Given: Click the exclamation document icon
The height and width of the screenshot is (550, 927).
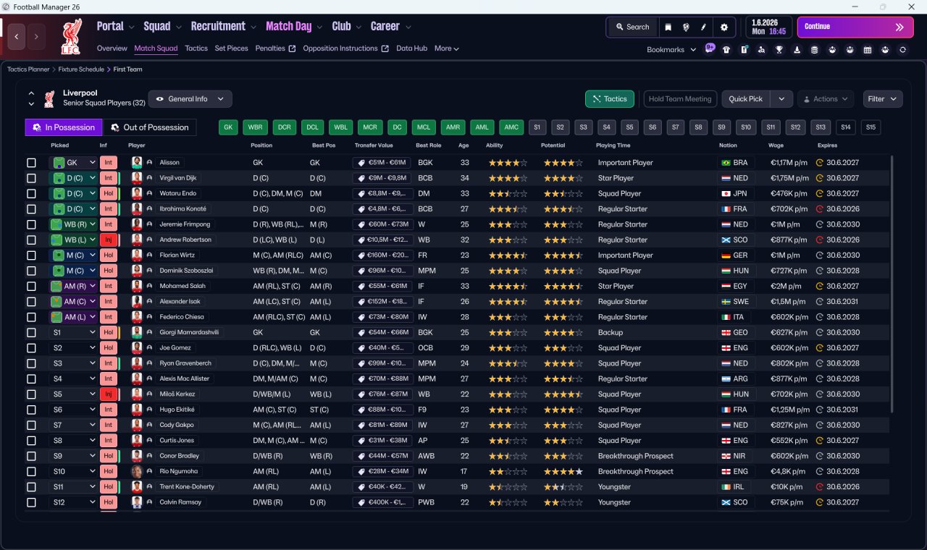Looking at the screenshot, I should tap(744, 50).
